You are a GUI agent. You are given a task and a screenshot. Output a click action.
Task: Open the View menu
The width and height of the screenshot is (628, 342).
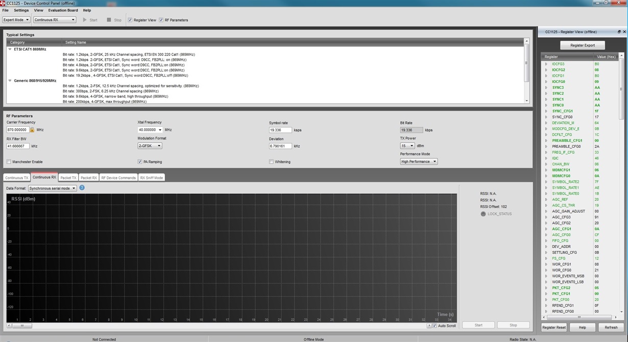click(x=38, y=10)
